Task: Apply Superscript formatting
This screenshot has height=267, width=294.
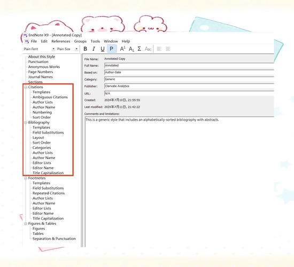Action: pos(122,49)
